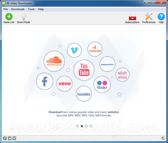Viewport: 168px width, 143px height.
Task: Click the Vevo logo circle
Action: [64, 84]
